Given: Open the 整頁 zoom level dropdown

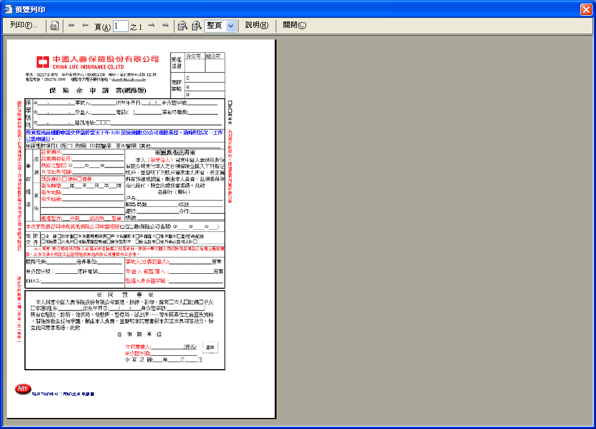Looking at the screenshot, I should pos(230,26).
